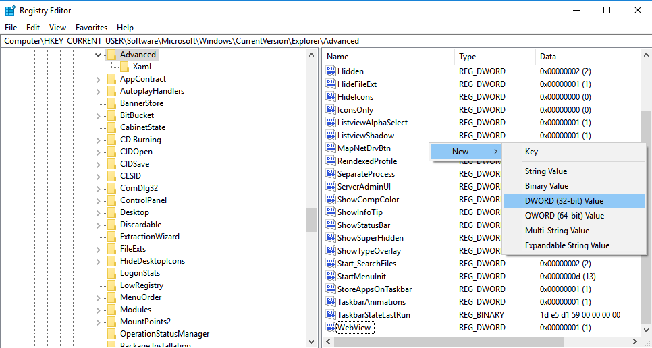This screenshot has width=652, height=348.
Task: Click the ListviewShadow value icon
Action: [331, 136]
